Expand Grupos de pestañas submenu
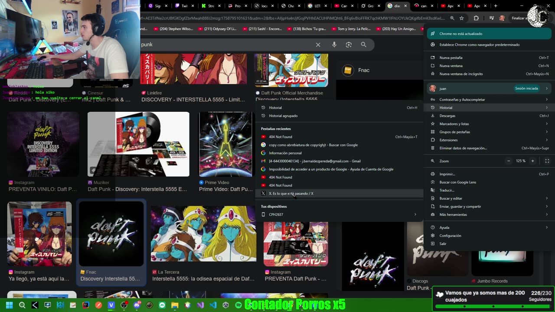The height and width of the screenshot is (312, 555). coord(489,132)
